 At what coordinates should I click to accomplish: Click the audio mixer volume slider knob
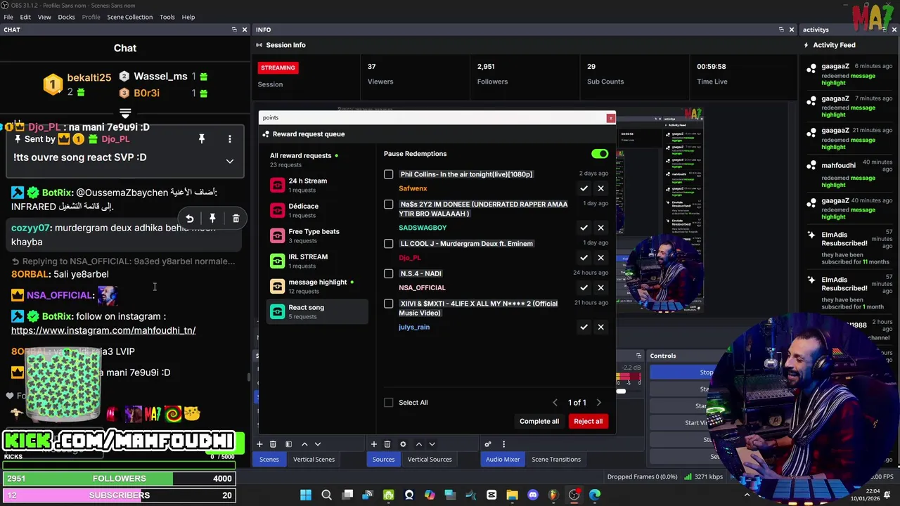click(621, 391)
